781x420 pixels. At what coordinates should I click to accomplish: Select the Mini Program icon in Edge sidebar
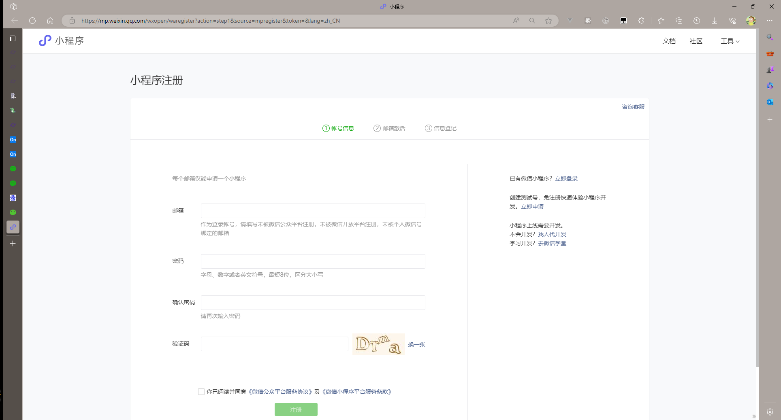point(13,227)
